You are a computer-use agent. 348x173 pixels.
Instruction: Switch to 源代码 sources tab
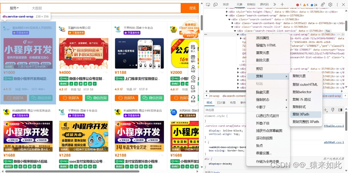(x=264, y=4)
